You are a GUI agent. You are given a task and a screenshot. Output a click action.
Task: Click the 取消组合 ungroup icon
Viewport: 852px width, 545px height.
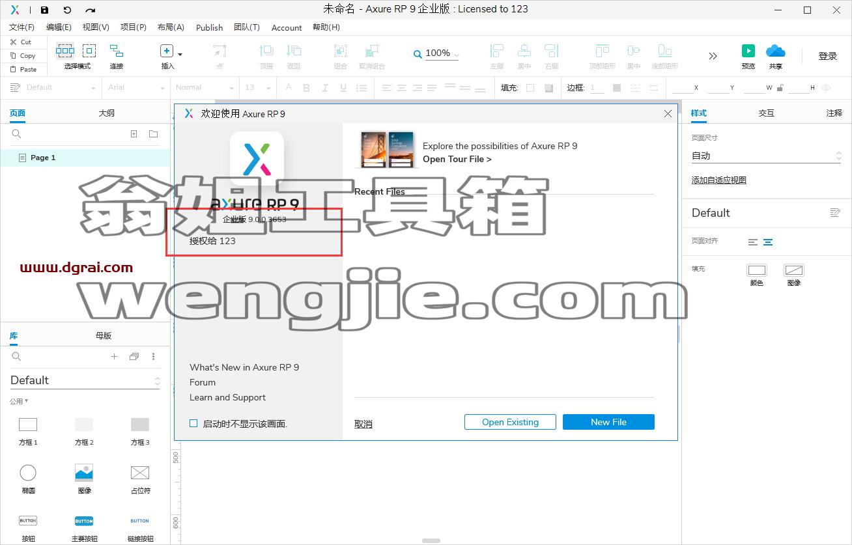pos(372,51)
